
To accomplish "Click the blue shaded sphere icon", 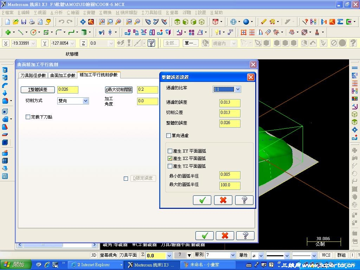I will (x=246, y=22).
